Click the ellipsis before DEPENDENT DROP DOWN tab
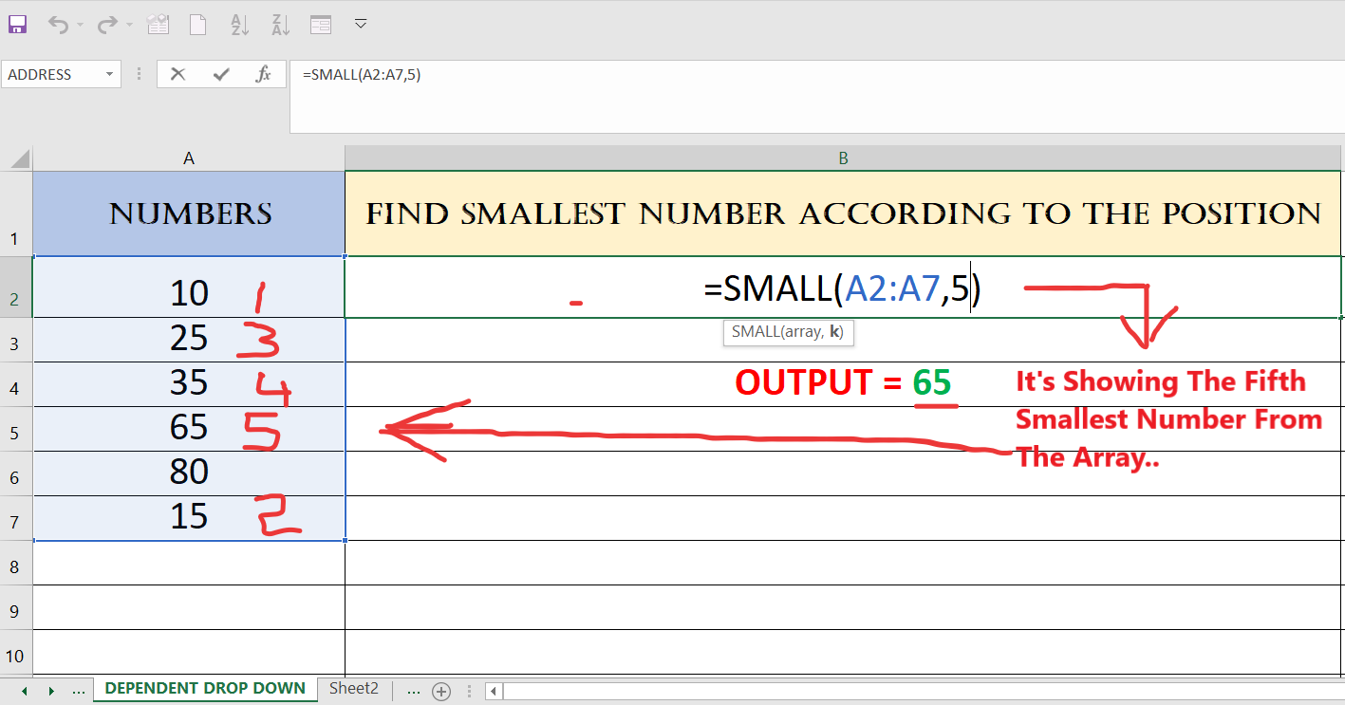Image resolution: width=1345 pixels, height=705 pixels. click(x=79, y=692)
